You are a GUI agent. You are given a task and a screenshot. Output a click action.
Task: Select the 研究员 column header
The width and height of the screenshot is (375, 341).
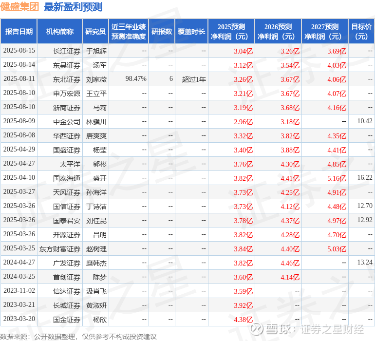coord(95,31)
